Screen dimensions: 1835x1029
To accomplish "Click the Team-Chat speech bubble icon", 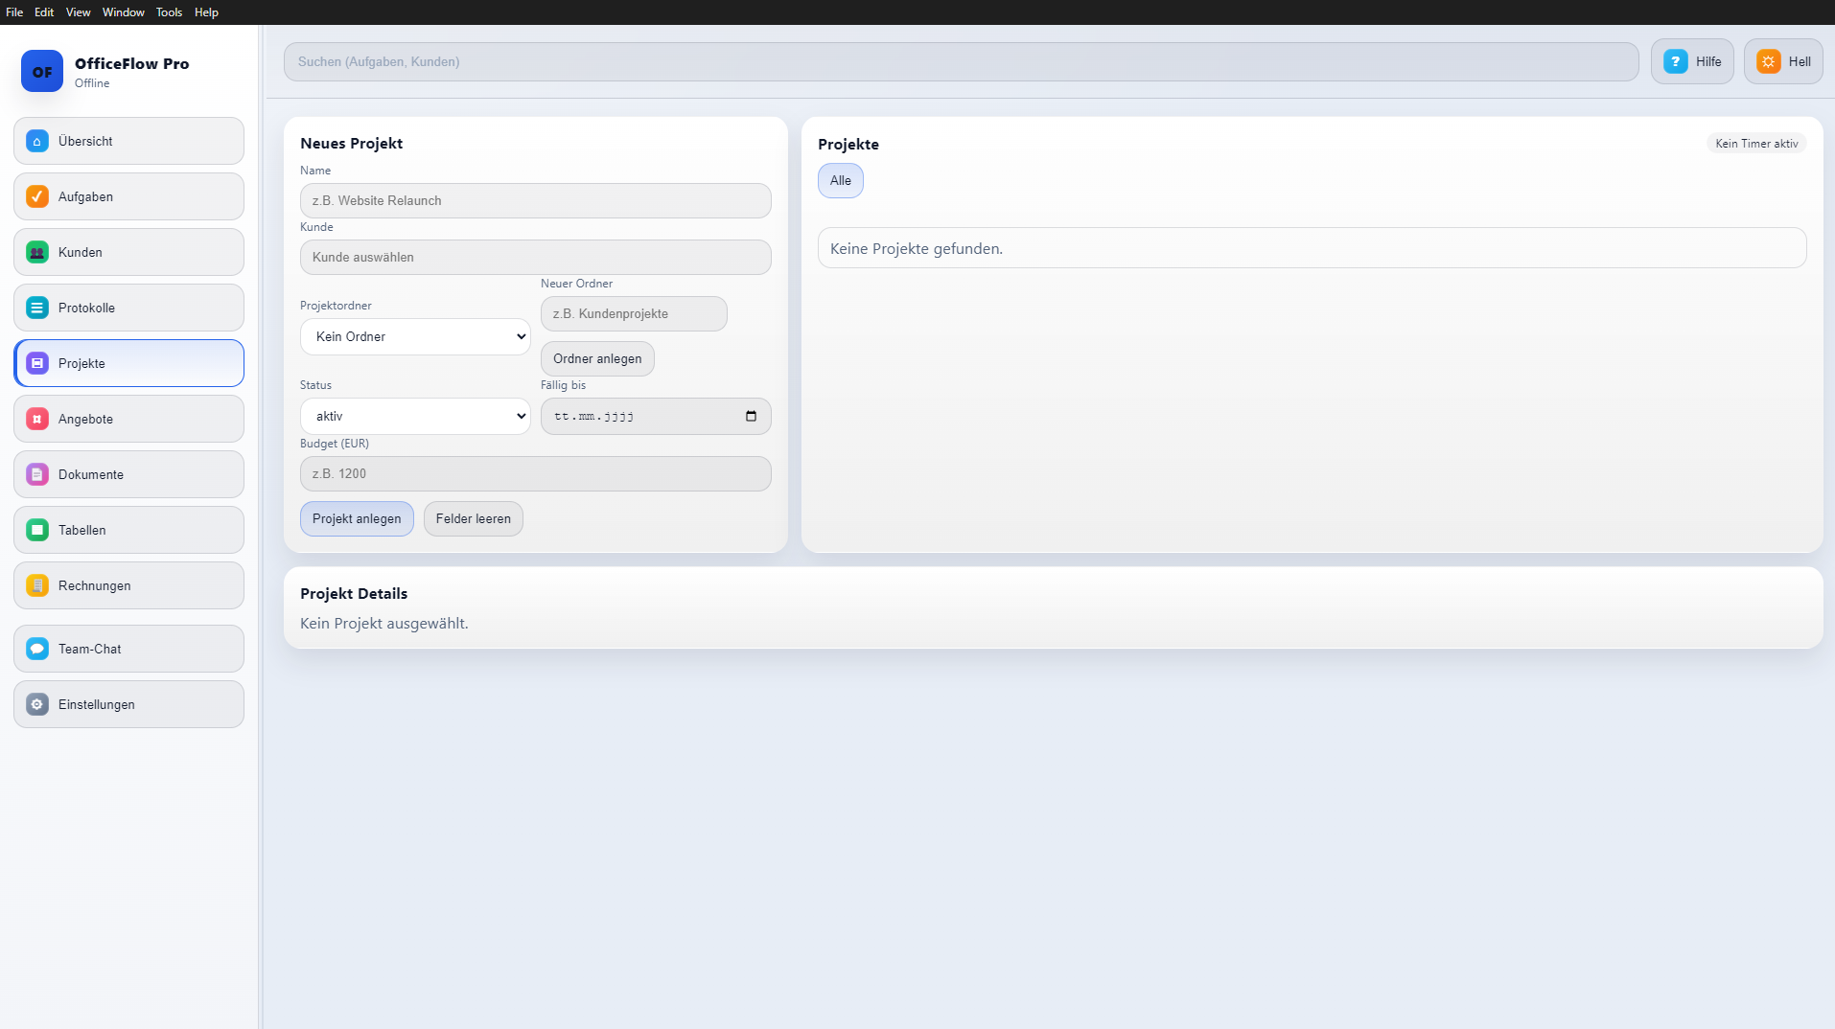I will coord(37,649).
